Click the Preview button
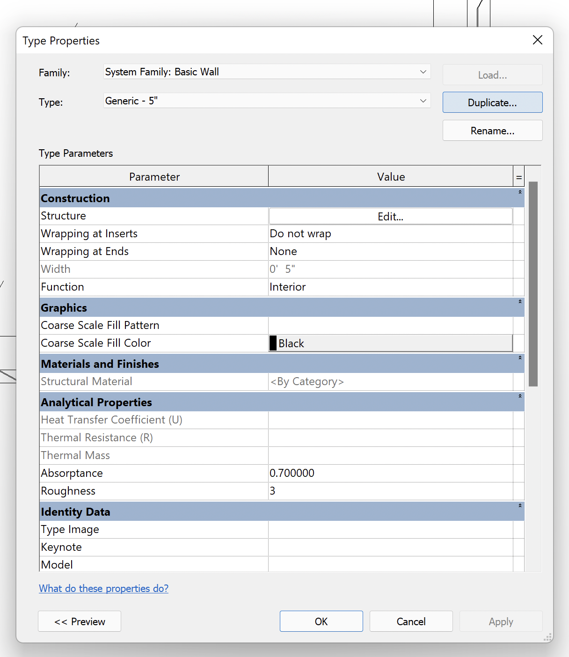Screen dimensions: 569x657 [79, 621]
